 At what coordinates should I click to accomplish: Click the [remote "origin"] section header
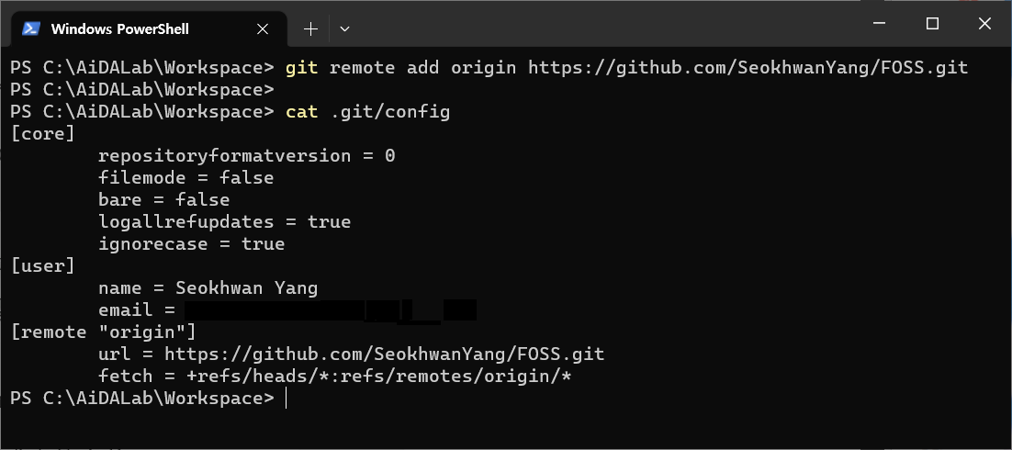coord(103,332)
